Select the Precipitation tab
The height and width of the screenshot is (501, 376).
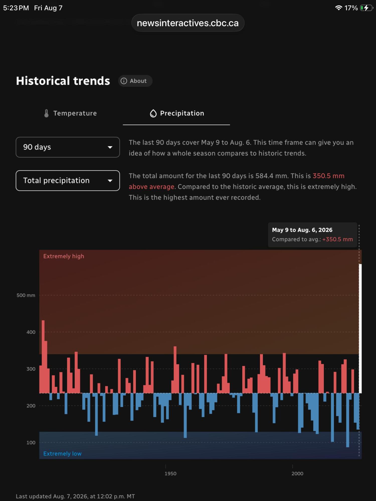176,113
